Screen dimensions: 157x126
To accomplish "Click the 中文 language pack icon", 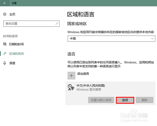I will point(71,87).
